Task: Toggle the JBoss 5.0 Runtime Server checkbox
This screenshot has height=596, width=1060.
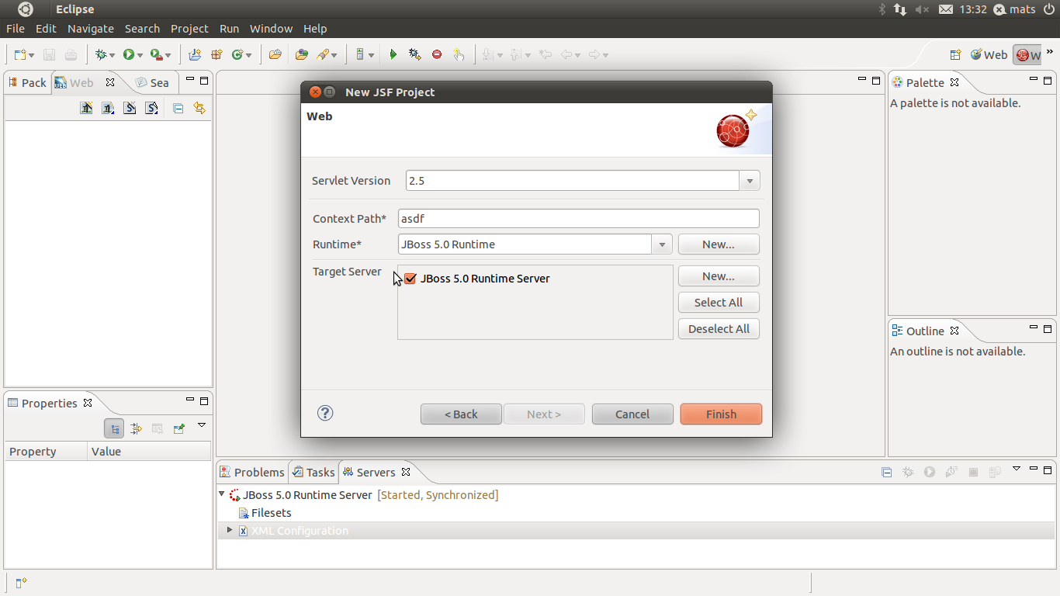Action: click(410, 278)
